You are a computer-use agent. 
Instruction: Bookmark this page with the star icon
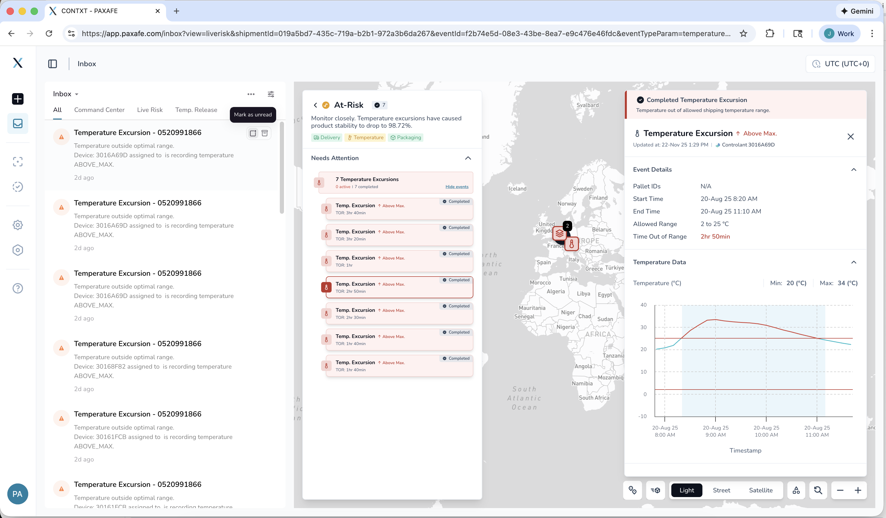point(743,33)
